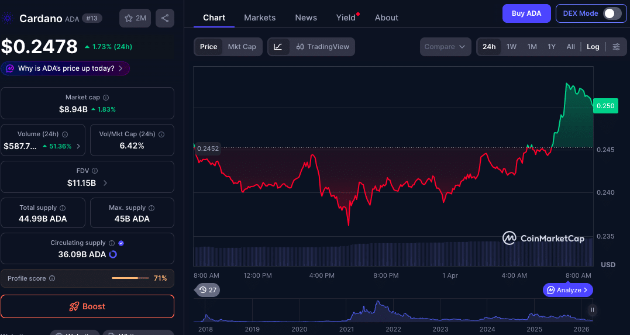Image resolution: width=630 pixels, height=335 pixels.
Task: Open the About tab
Action: point(387,18)
